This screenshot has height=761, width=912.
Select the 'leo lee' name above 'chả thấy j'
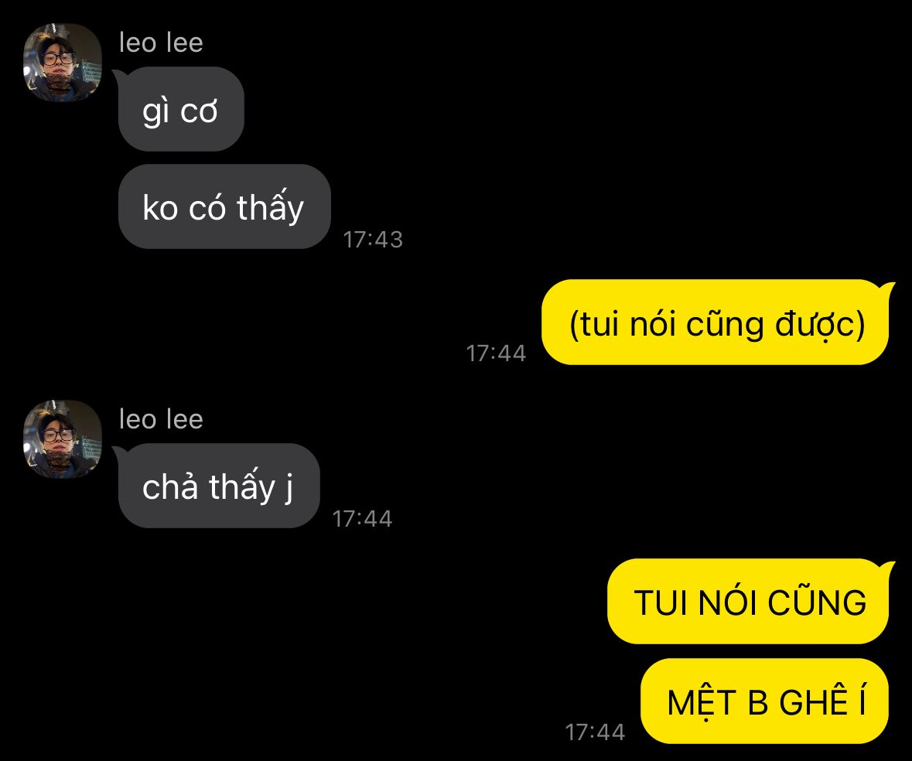tap(161, 420)
